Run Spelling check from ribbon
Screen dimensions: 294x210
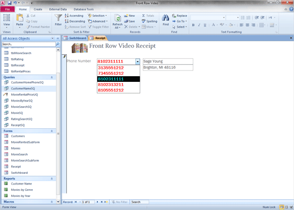pyautogui.click(x=149, y=21)
